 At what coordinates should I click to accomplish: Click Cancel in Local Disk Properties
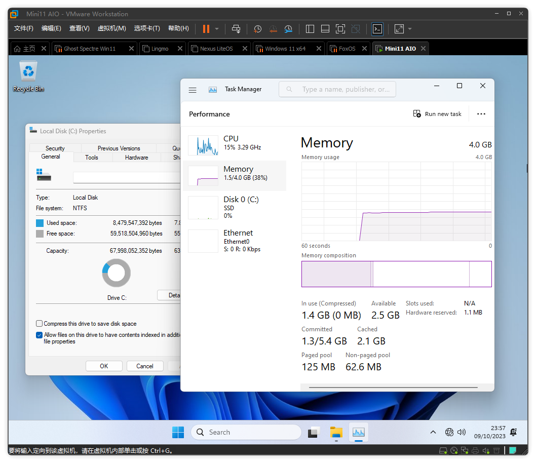[145, 366]
